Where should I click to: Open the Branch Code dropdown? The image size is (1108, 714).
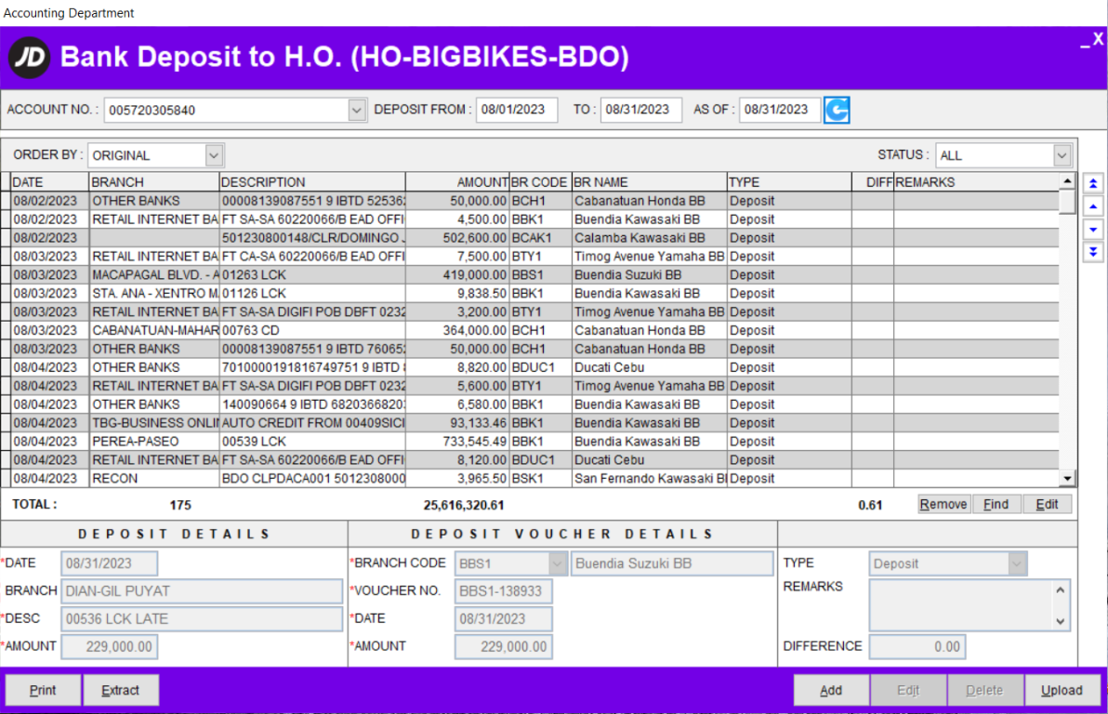(557, 563)
